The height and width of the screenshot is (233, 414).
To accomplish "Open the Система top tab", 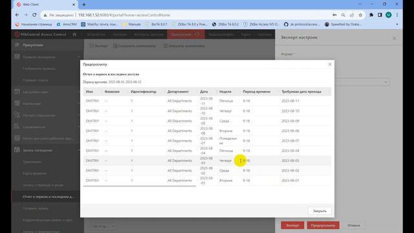I will tap(265, 34).
